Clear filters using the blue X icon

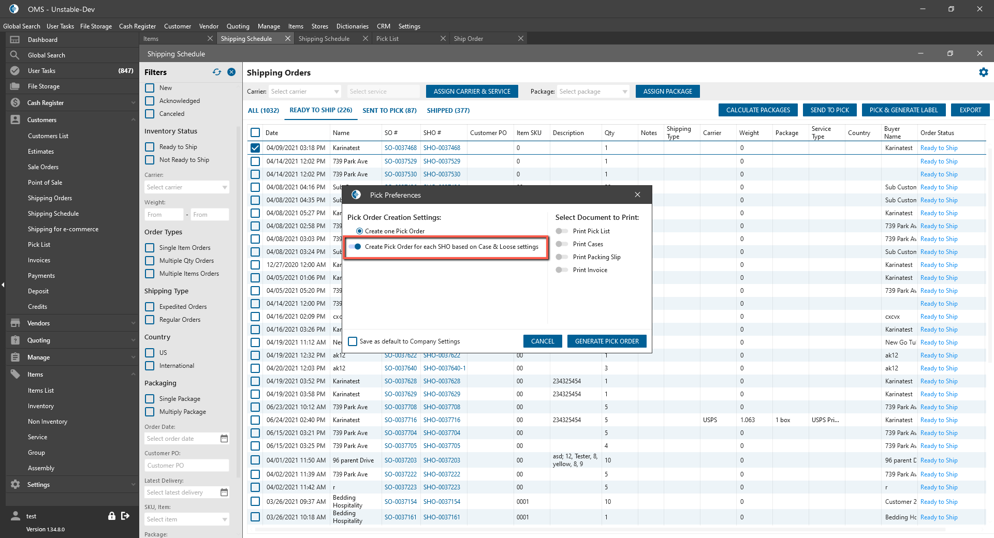231,72
